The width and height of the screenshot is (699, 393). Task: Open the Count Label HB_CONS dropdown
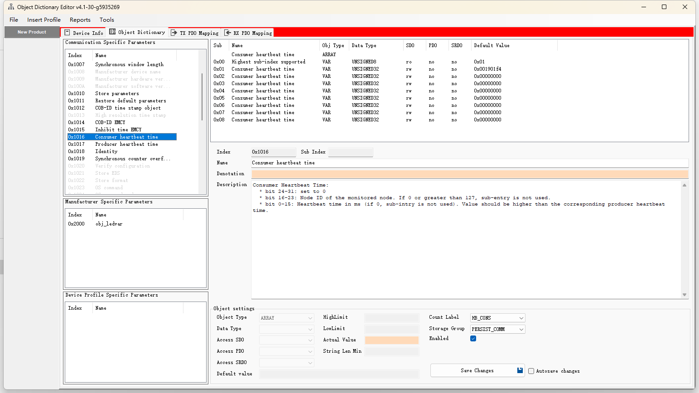[x=497, y=318]
